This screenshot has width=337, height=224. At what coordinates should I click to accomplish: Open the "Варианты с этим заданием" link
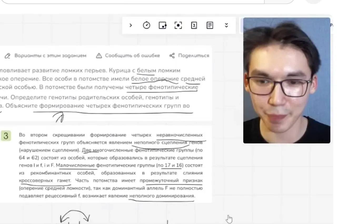[46, 56]
